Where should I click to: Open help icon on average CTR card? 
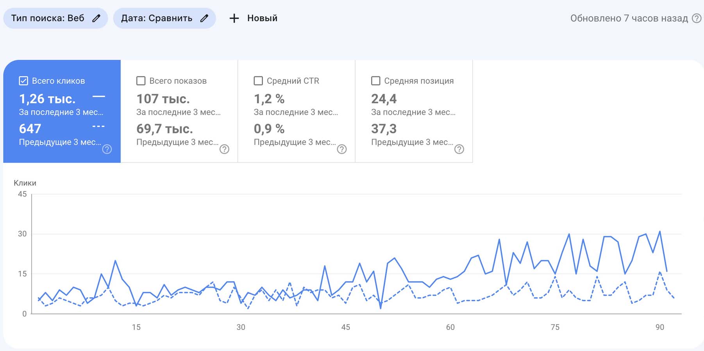342,149
